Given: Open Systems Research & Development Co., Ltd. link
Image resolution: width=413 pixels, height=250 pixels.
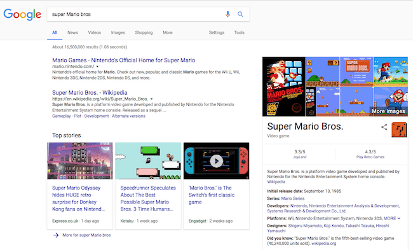Looking at the screenshot, I should tap(306, 211).
